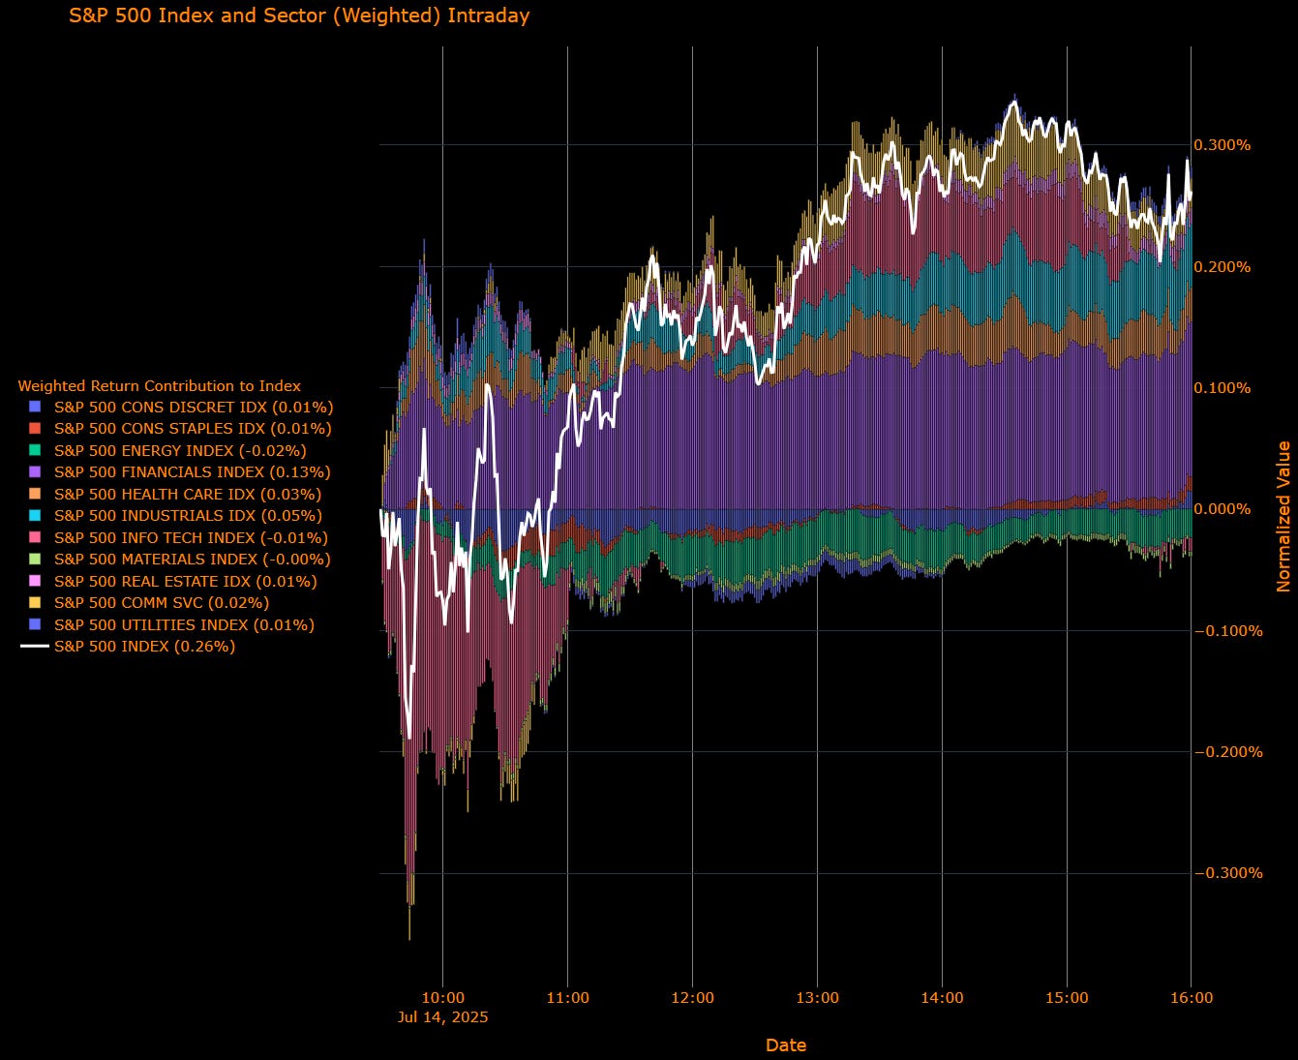Click the MATERIALS light green color swatch
This screenshot has height=1060, width=1298.
point(35,560)
